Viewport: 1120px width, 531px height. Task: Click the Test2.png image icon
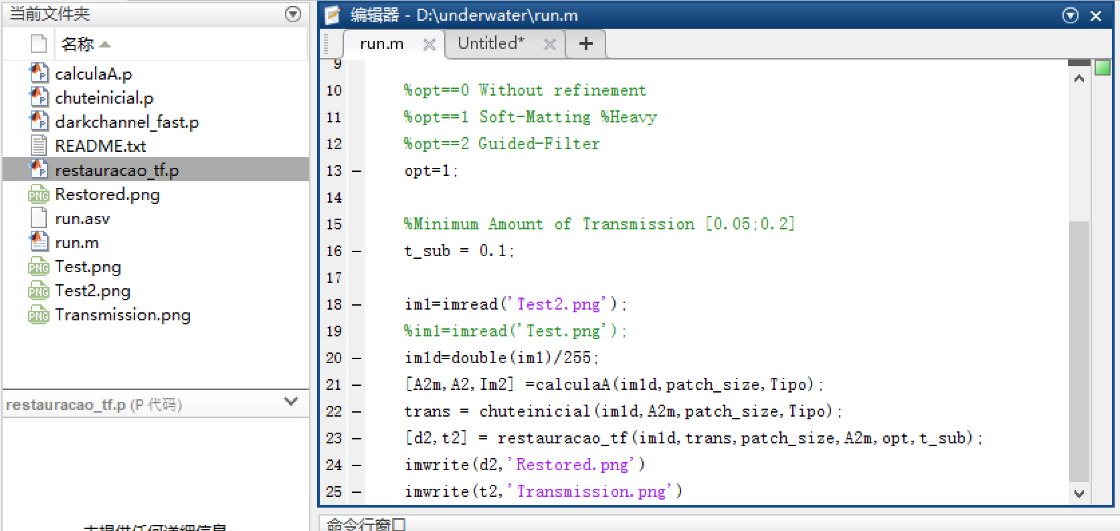coord(39,291)
